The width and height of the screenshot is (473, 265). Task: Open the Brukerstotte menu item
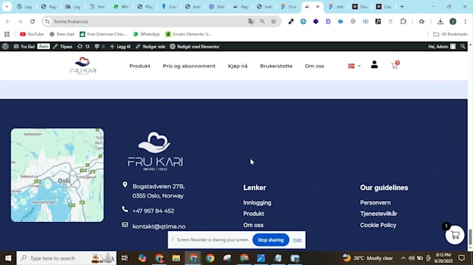[x=276, y=66]
